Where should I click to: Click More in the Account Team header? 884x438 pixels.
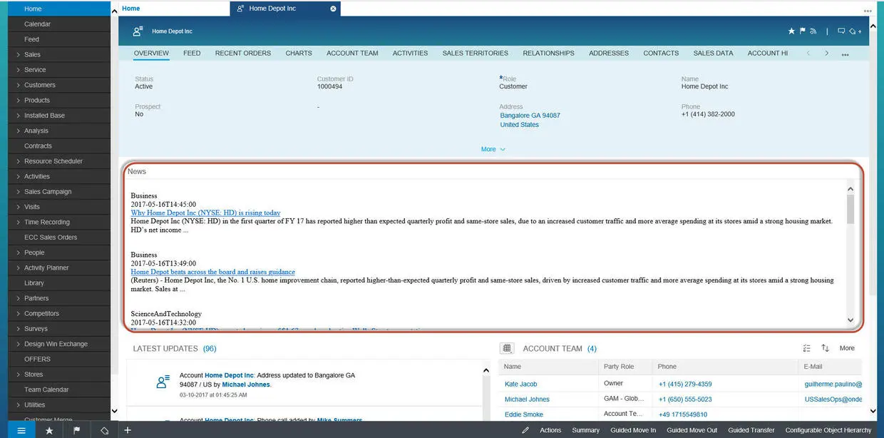[x=847, y=348]
